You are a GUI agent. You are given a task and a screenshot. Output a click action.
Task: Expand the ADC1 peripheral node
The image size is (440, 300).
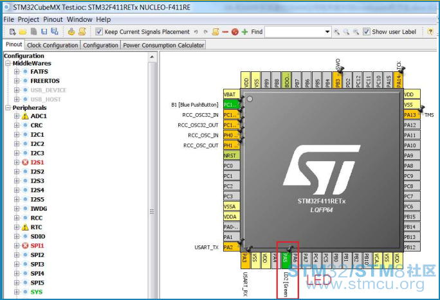[x=17, y=116]
